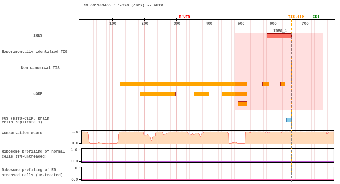
Task: Click the TM-treated ribosome profiling plot
Action: coord(208,174)
